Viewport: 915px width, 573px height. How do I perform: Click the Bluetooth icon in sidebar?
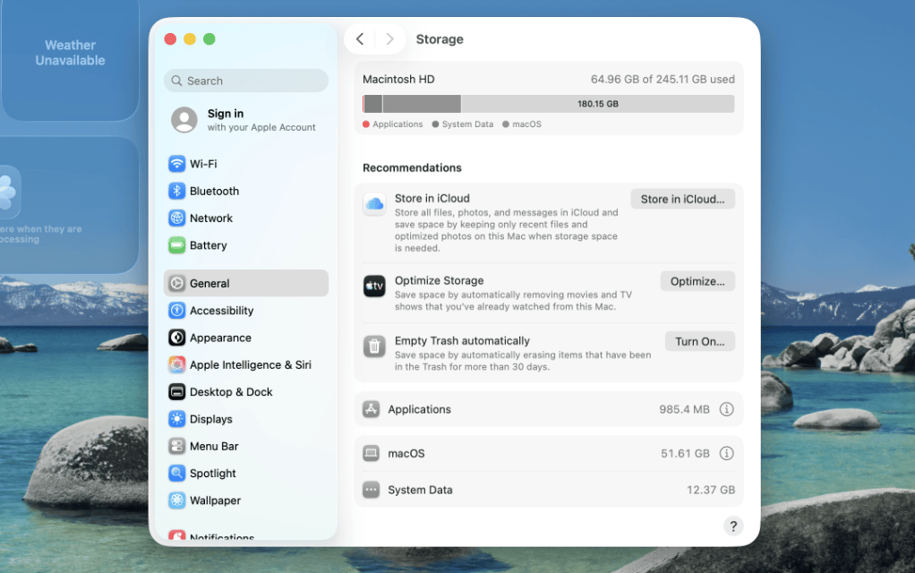176,191
